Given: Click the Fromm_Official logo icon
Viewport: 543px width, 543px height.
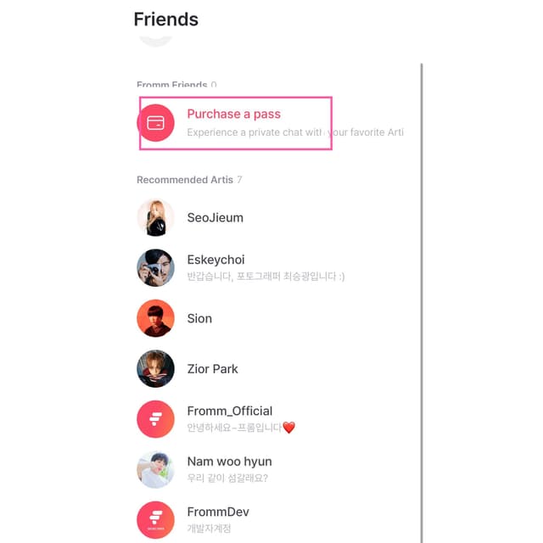Looking at the screenshot, I should click(155, 419).
